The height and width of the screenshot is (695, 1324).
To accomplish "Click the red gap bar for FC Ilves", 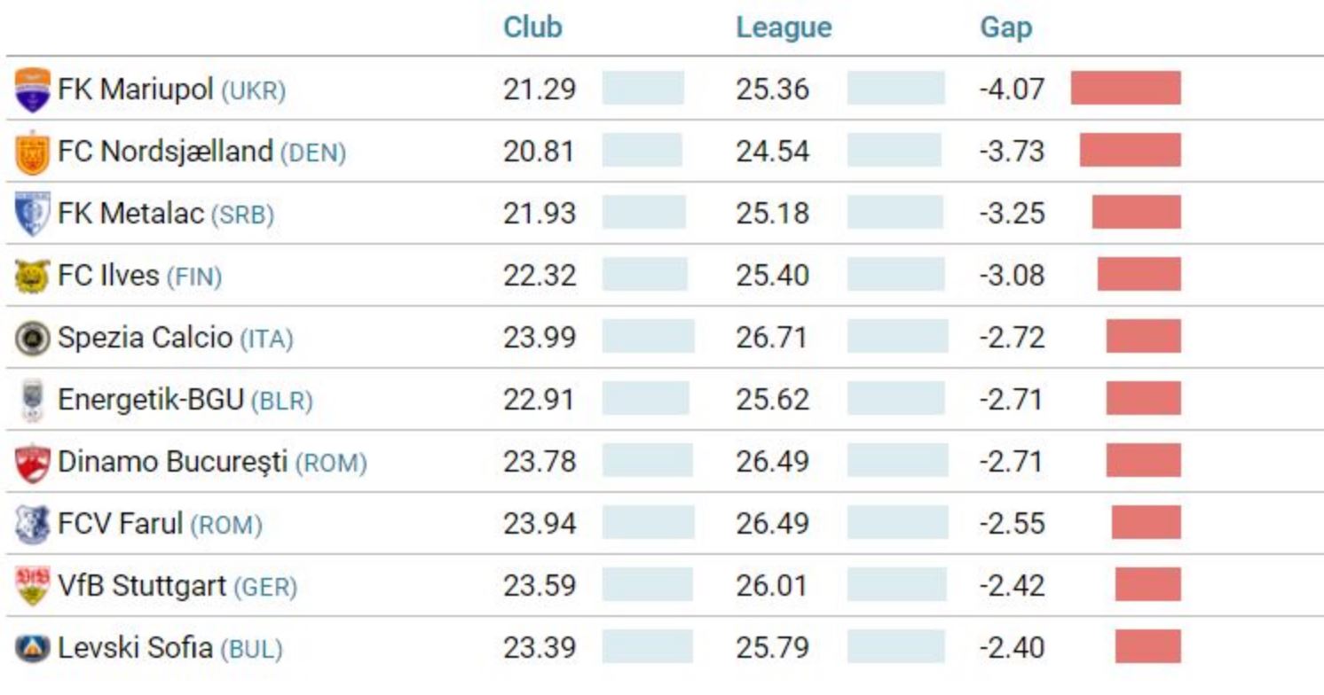I will pyautogui.click(x=1139, y=275).
